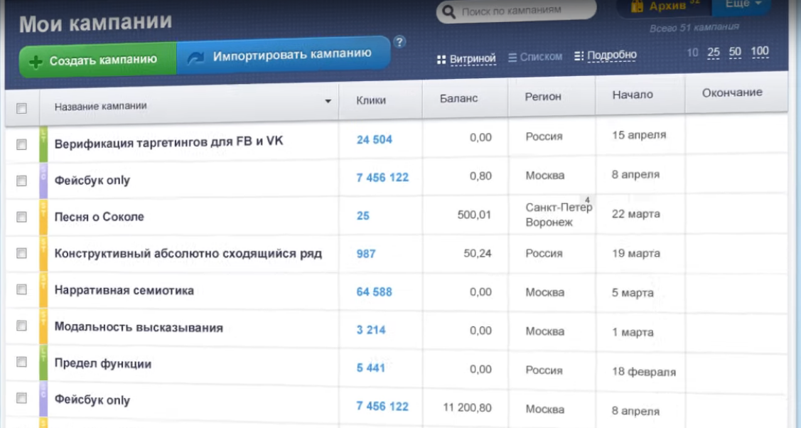The image size is (801, 428).
Task: Focus the Поиск по кампаниям search field
Action: click(516, 11)
